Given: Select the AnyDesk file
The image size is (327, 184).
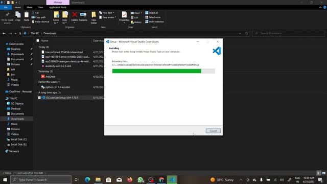Looking at the screenshot, I should pos(50,77).
